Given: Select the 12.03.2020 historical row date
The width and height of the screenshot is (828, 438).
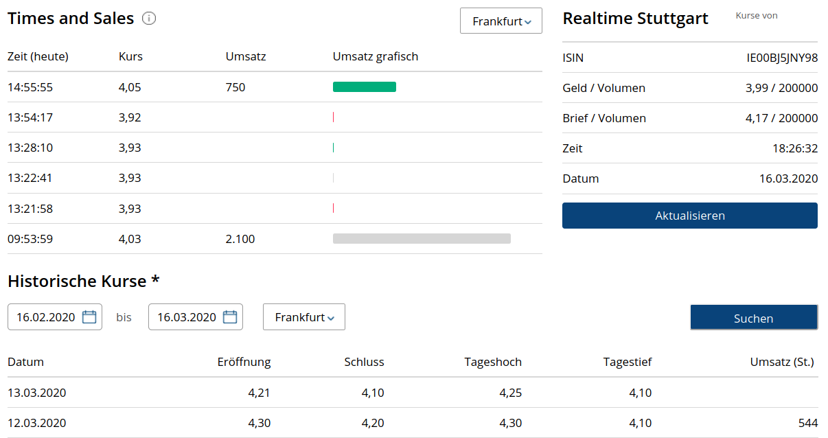Looking at the screenshot, I should pyautogui.click(x=37, y=423).
